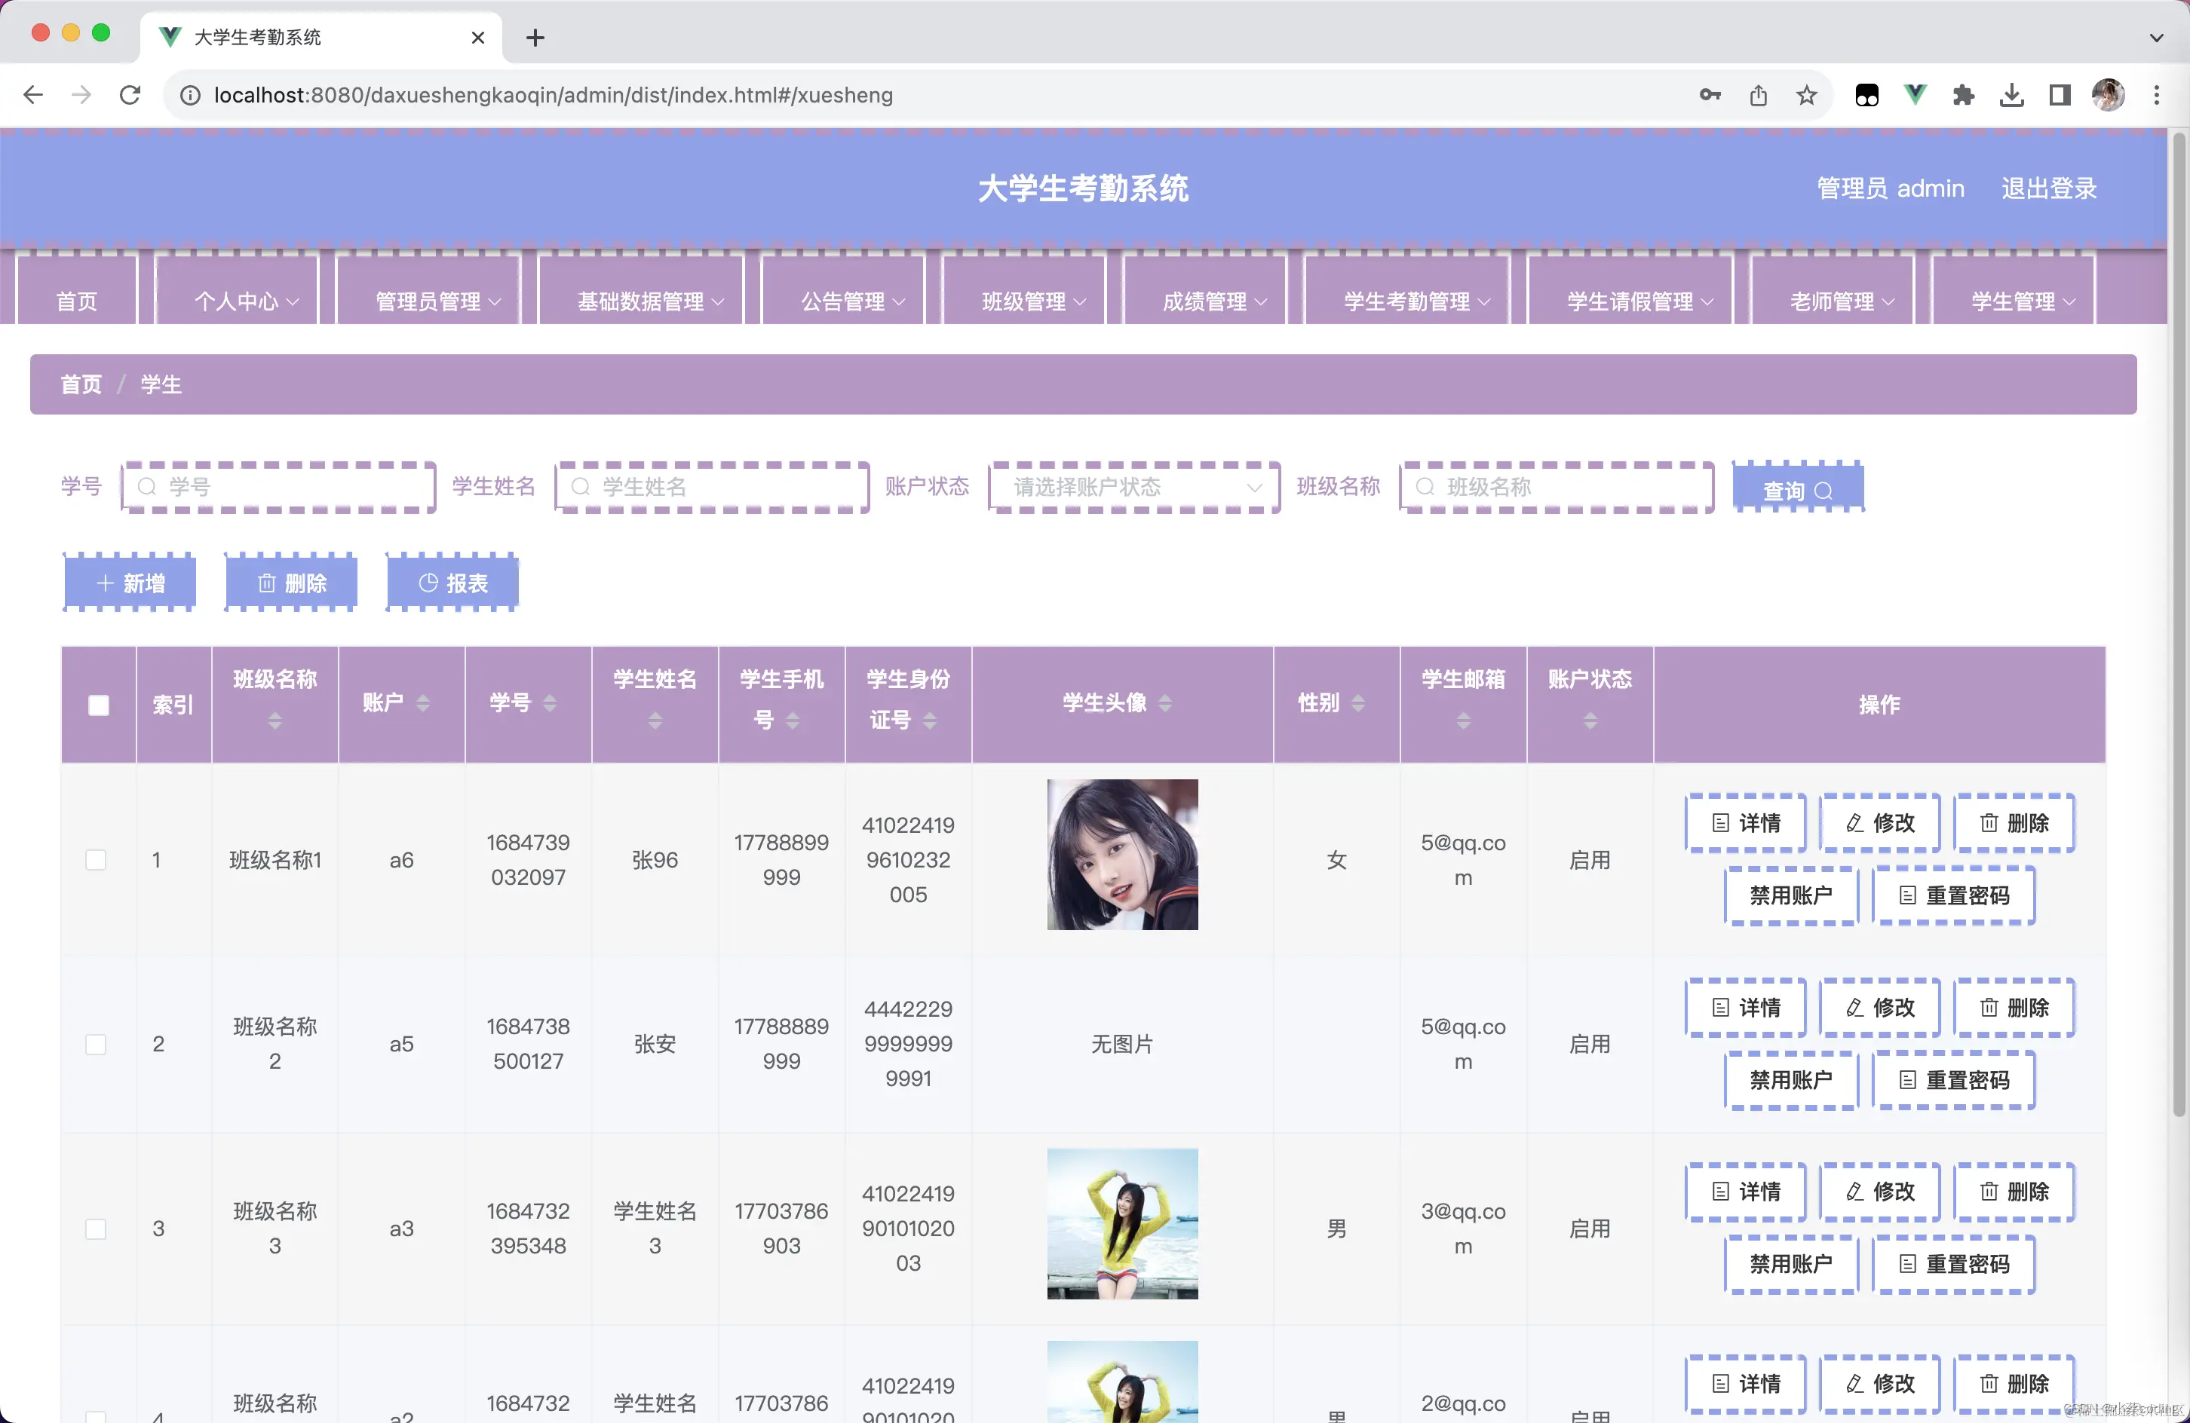Click the document icon on row 2's 详情 button
The image size is (2190, 1423).
pyautogui.click(x=1722, y=1007)
